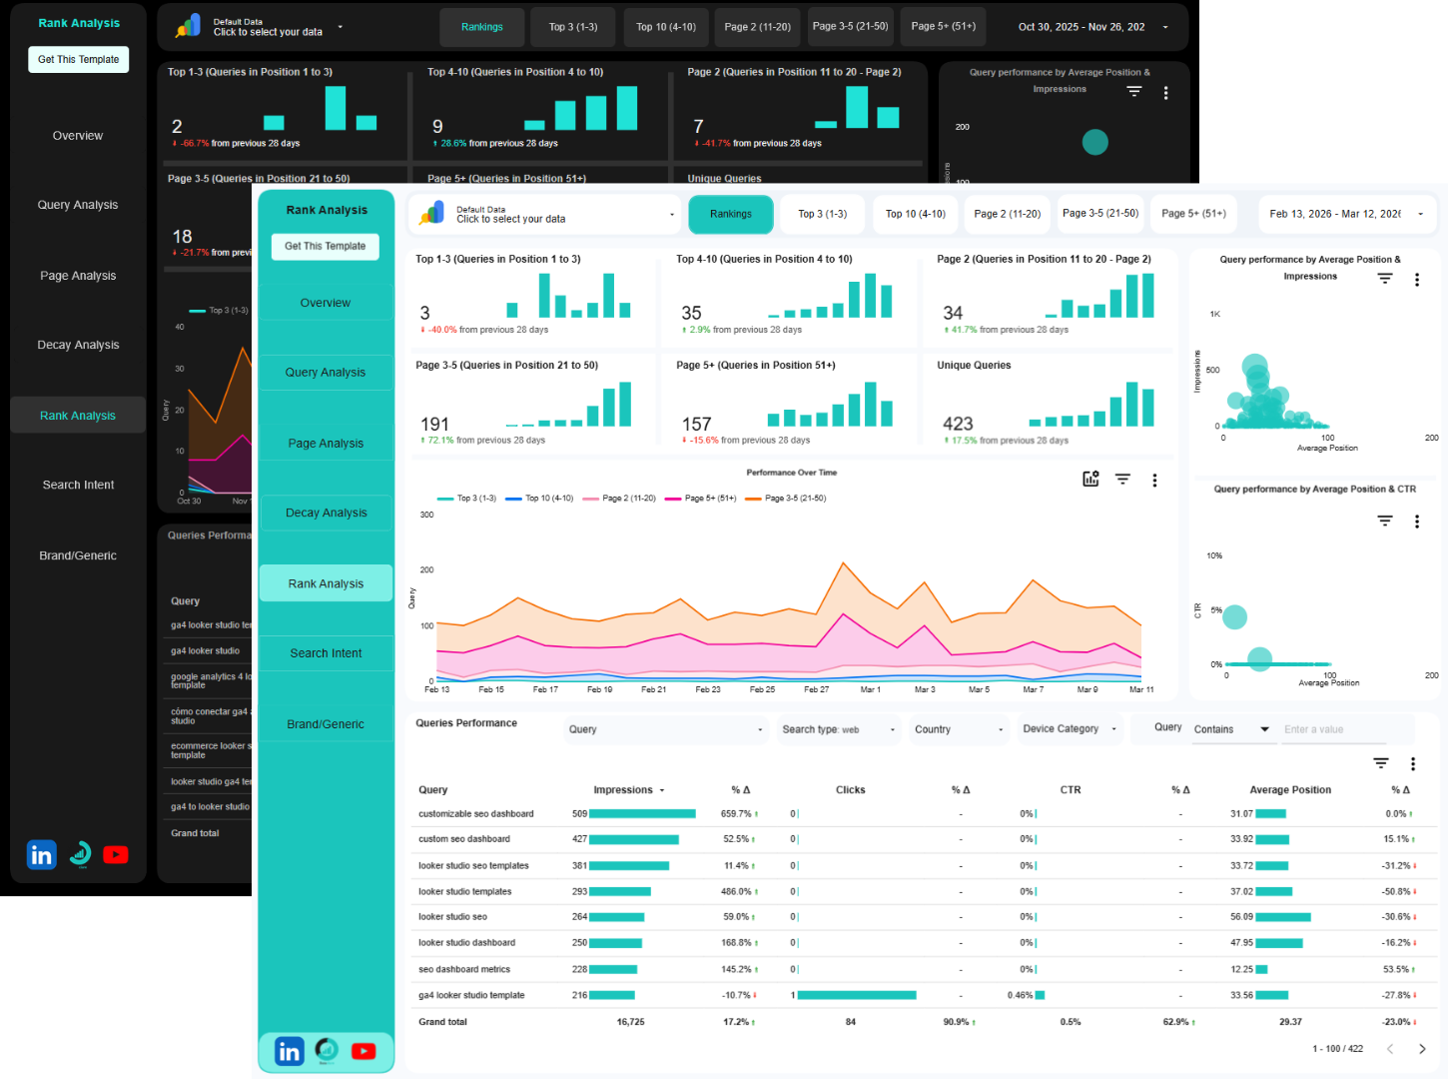Click the Default Data source logo icon
This screenshot has width=1448, height=1079.
432,213
